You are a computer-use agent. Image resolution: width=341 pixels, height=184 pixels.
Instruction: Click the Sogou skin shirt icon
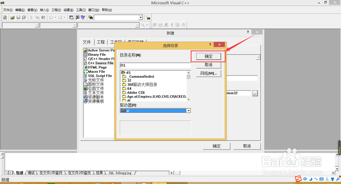(x=332, y=179)
